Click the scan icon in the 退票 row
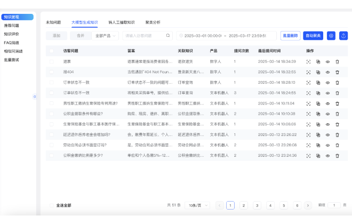This screenshot has width=352, height=224. point(308,62)
